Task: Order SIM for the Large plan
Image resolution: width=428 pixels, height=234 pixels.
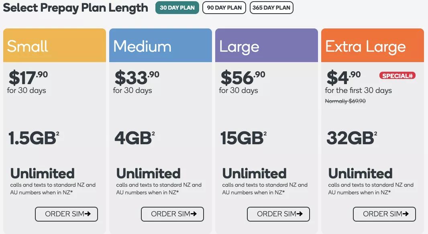Action: click(x=279, y=214)
